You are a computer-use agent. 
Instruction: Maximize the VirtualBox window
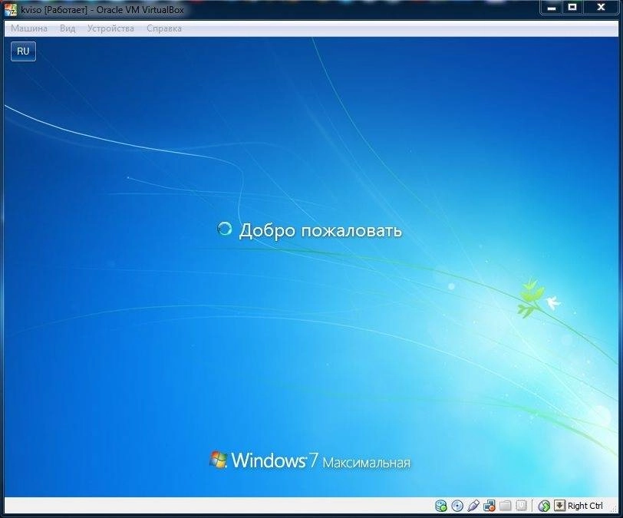pyautogui.click(x=572, y=8)
